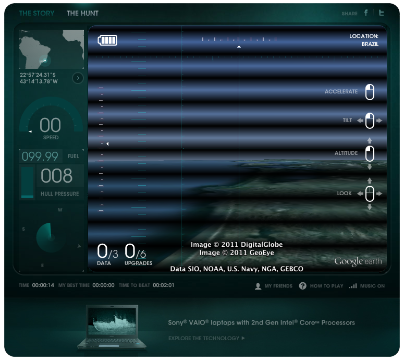Click the hull pressure level bar
404x360 pixels.
[27, 182]
